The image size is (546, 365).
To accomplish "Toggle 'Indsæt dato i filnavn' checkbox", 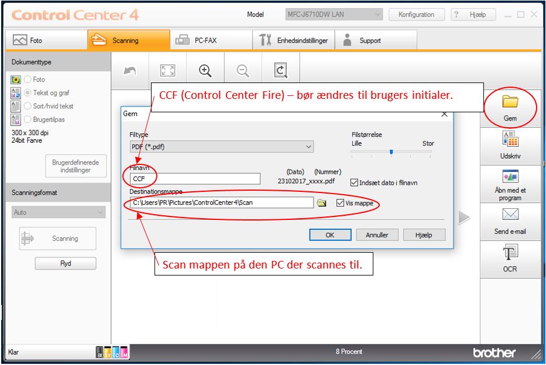I will (x=354, y=182).
